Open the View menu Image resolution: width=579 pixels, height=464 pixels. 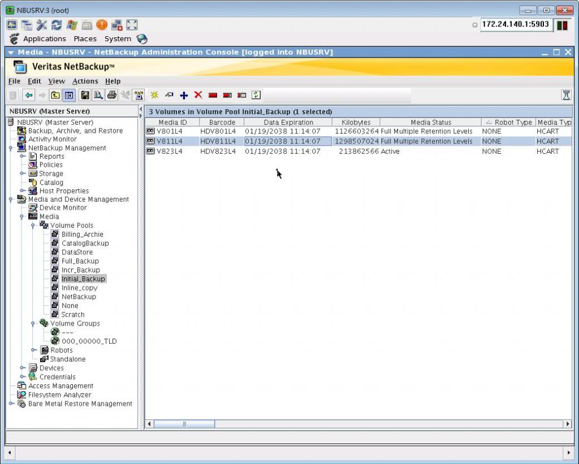57,81
